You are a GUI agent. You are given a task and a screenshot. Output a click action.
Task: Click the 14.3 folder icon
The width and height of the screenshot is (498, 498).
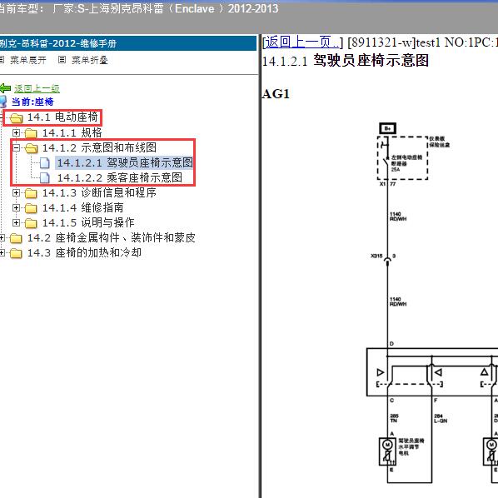click(x=16, y=253)
